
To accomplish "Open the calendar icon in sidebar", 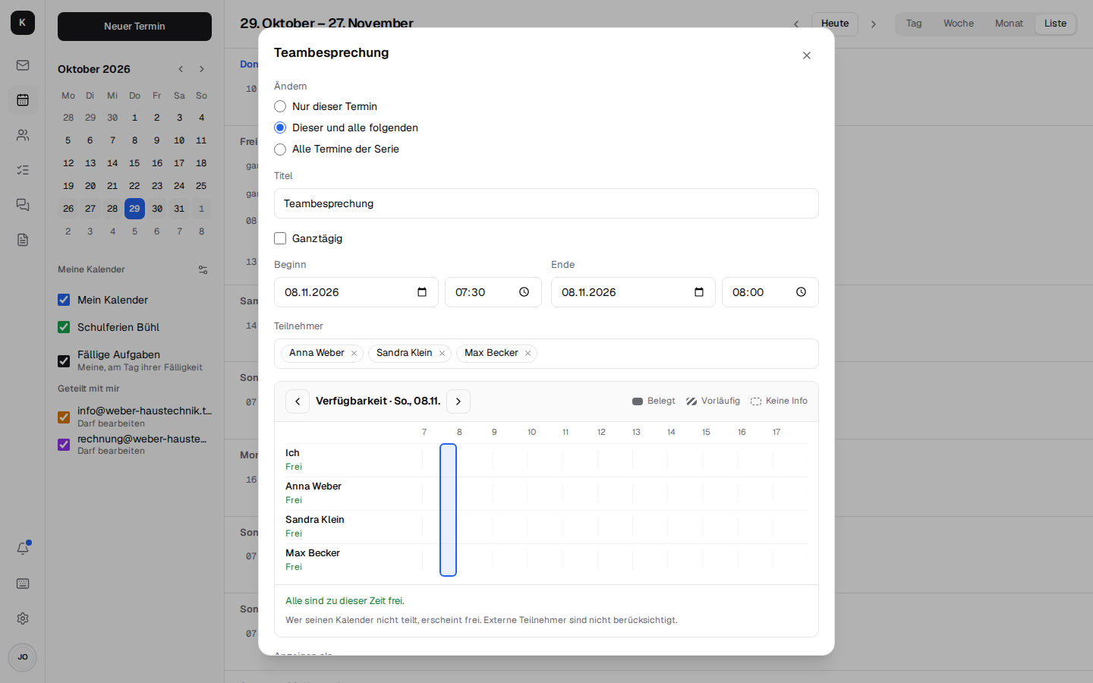I will [x=23, y=100].
